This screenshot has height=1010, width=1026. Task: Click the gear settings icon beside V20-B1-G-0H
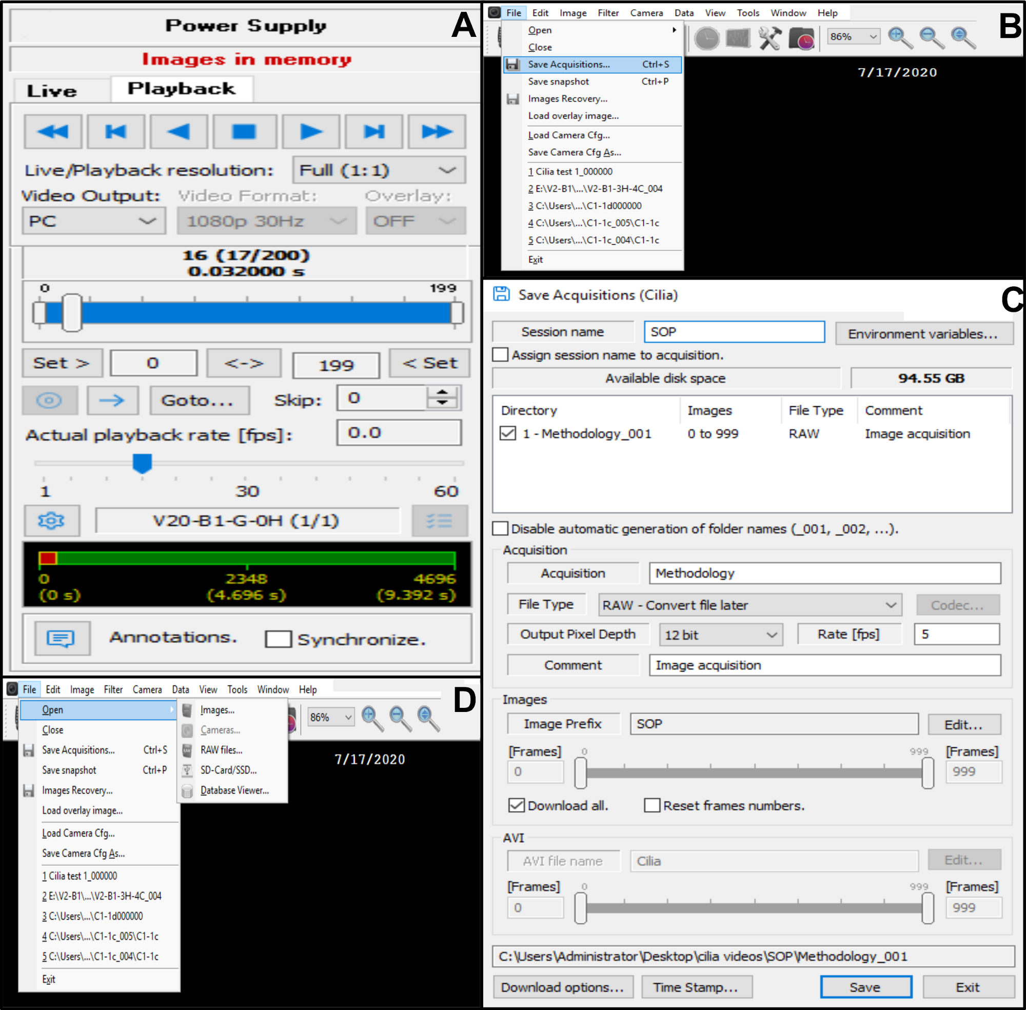(x=51, y=520)
